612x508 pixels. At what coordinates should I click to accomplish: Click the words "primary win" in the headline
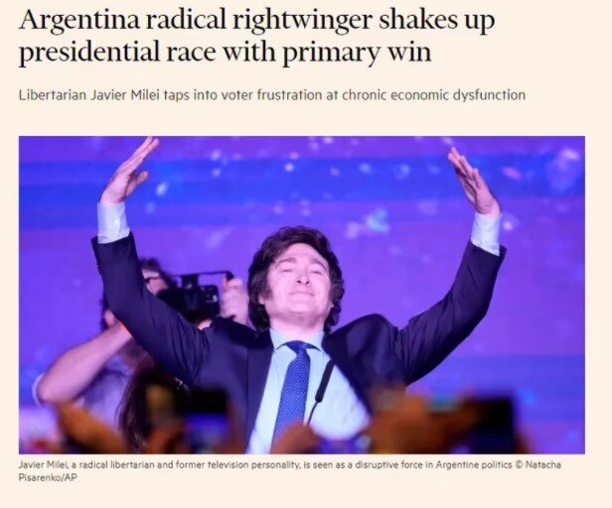pos(357,53)
